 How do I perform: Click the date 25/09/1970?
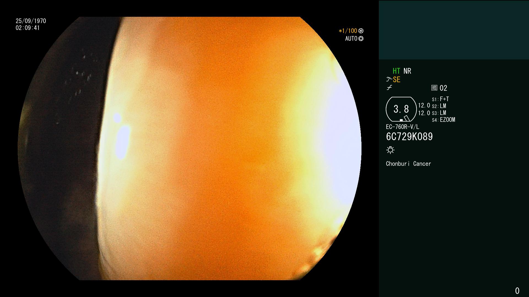click(x=31, y=21)
